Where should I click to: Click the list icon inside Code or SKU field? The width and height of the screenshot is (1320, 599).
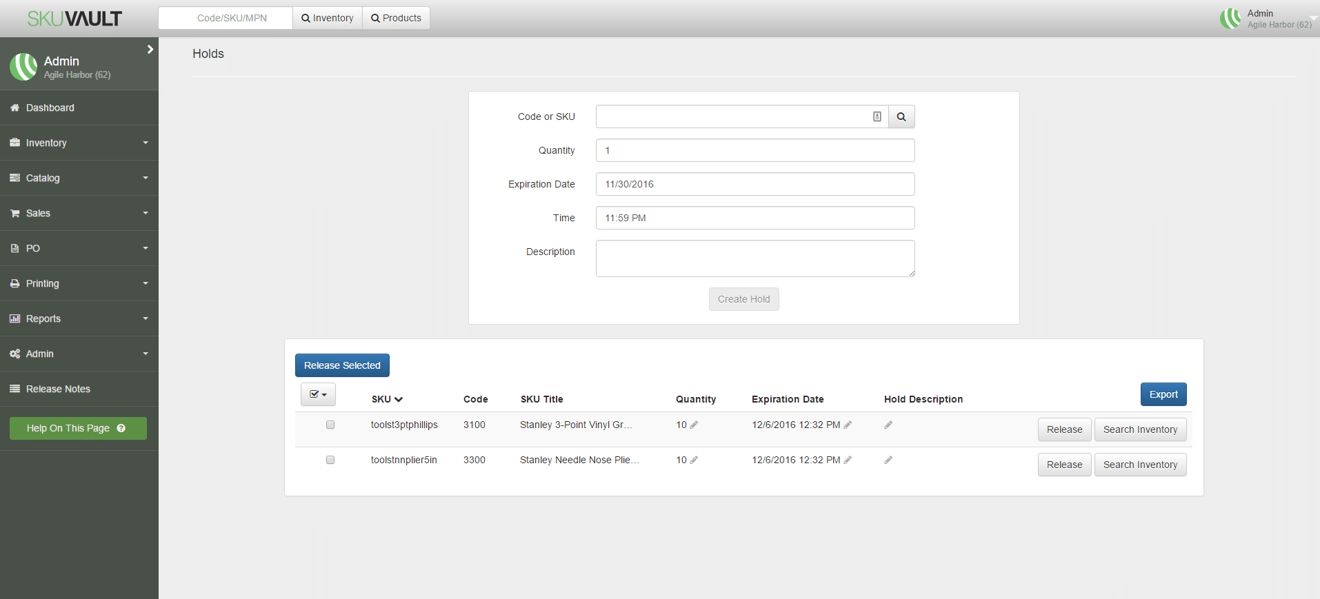[877, 117]
